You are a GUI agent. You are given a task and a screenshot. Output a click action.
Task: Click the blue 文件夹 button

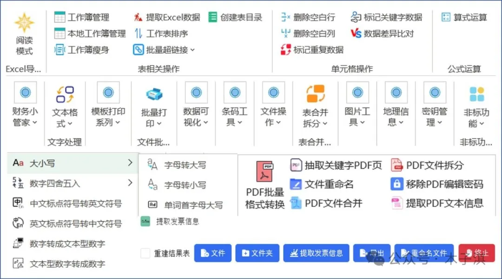click(257, 253)
